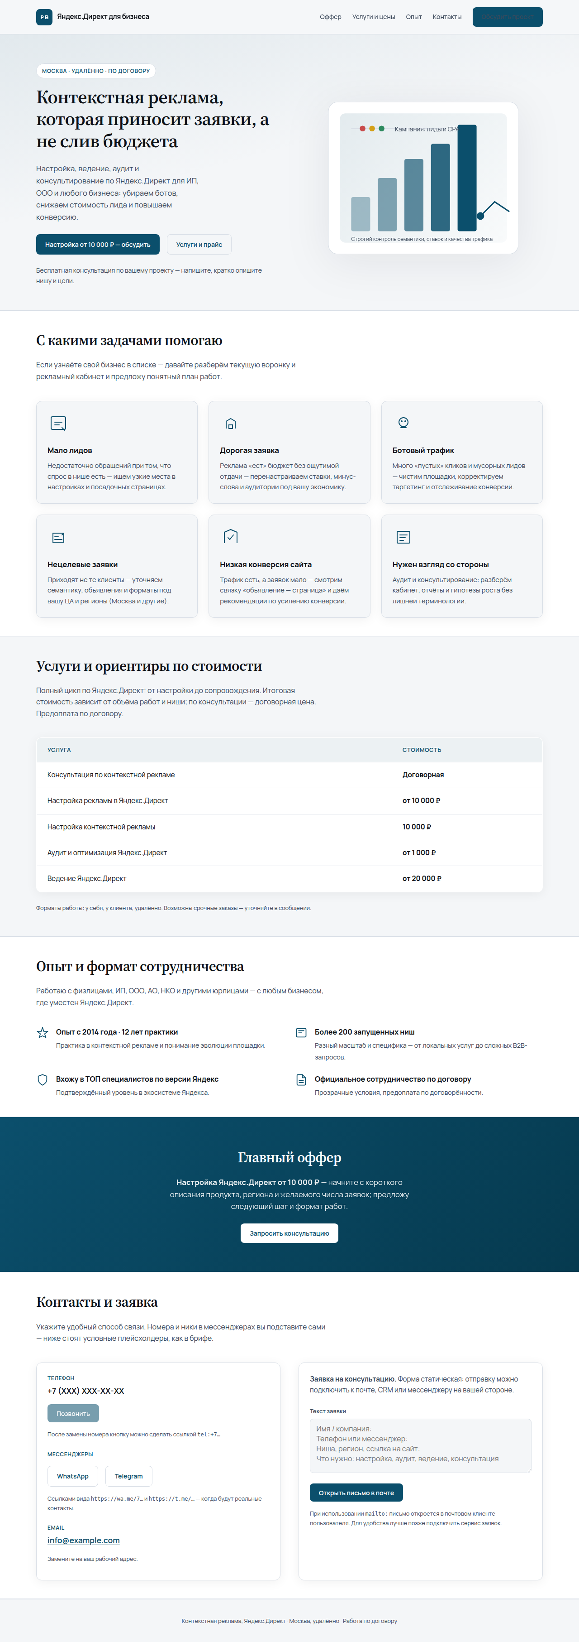Focus the Текст заявки textarea
This screenshot has width=579, height=1642.
pos(421,1446)
